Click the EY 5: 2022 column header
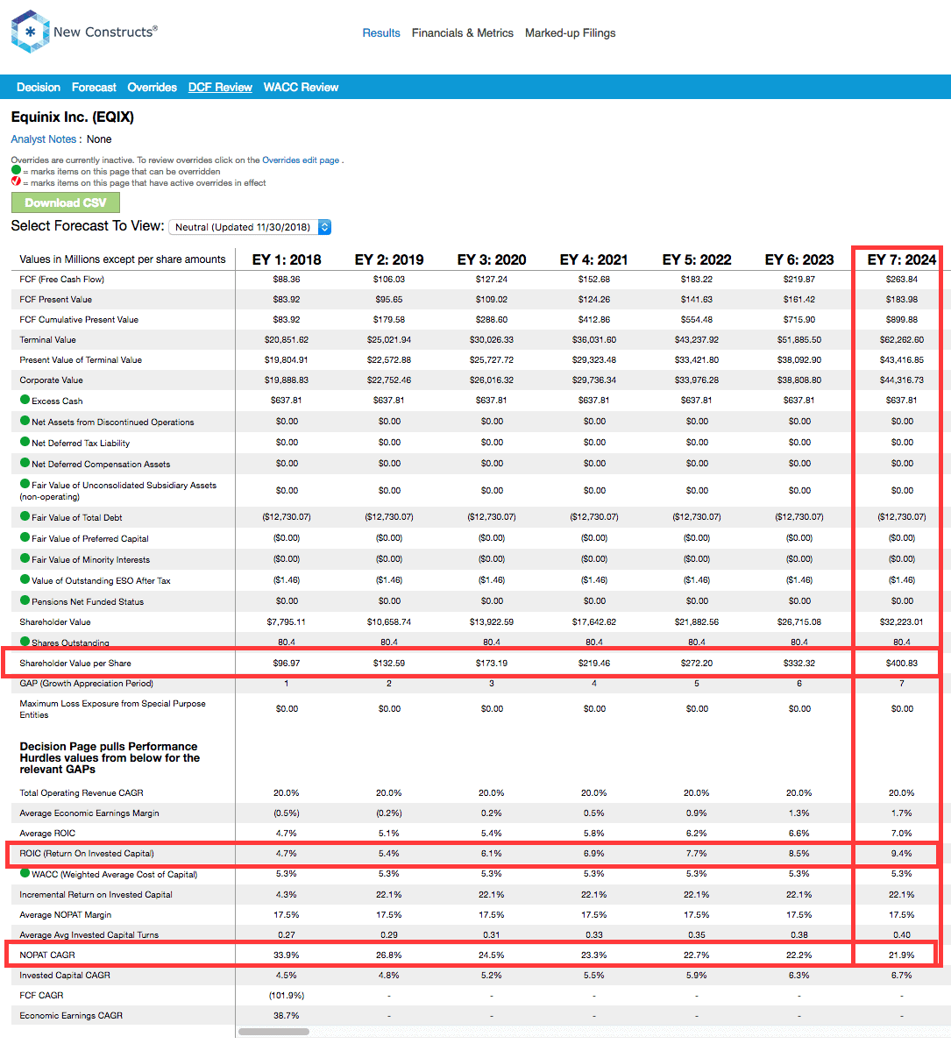Viewport: 951px width, 1051px height. (697, 259)
